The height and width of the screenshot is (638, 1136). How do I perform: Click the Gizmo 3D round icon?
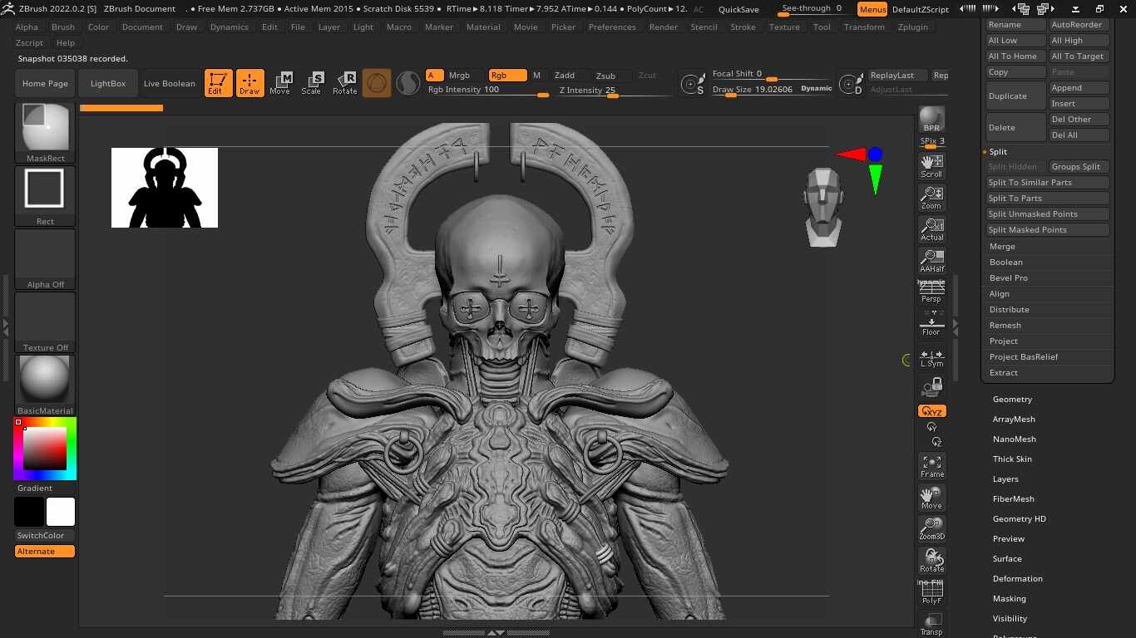pos(377,83)
